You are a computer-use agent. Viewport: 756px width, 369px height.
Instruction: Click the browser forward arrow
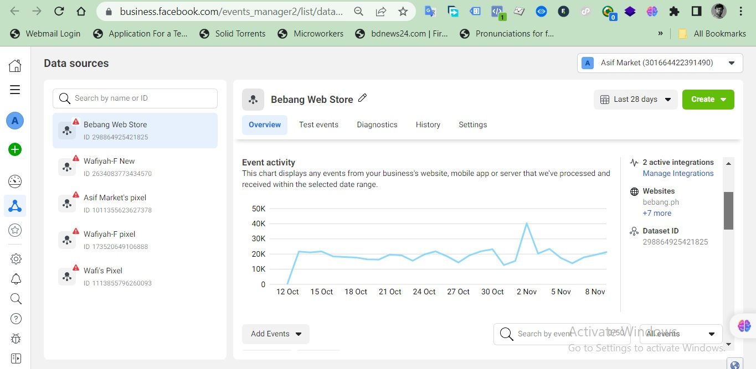tap(37, 11)
